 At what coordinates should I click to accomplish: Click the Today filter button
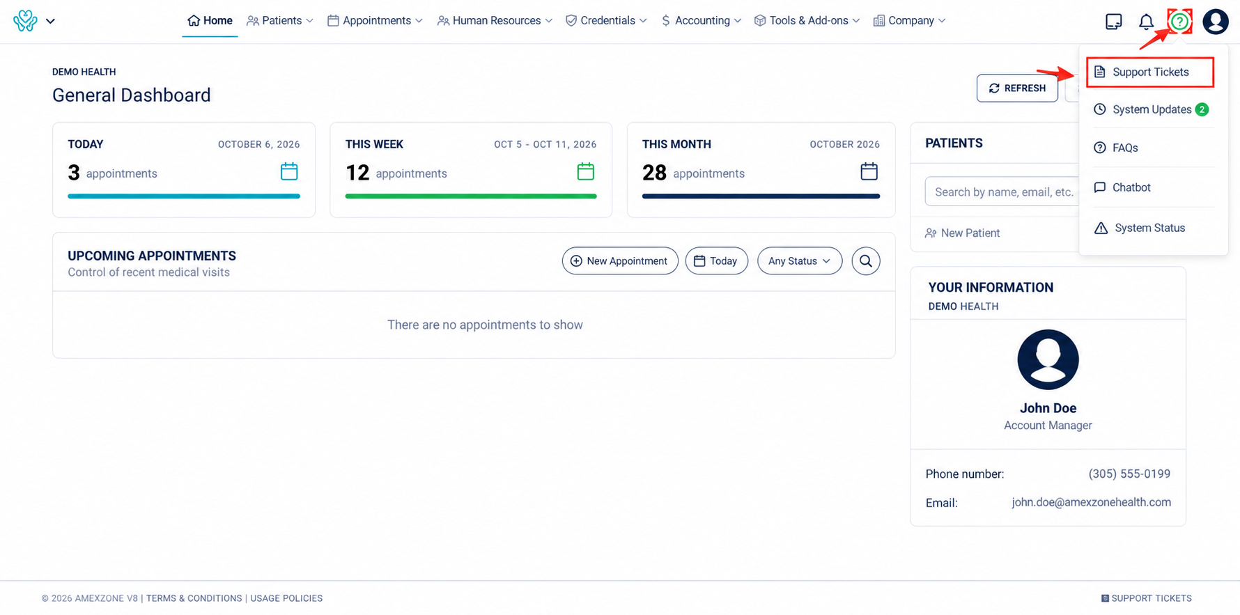click(x=716, y=261)
